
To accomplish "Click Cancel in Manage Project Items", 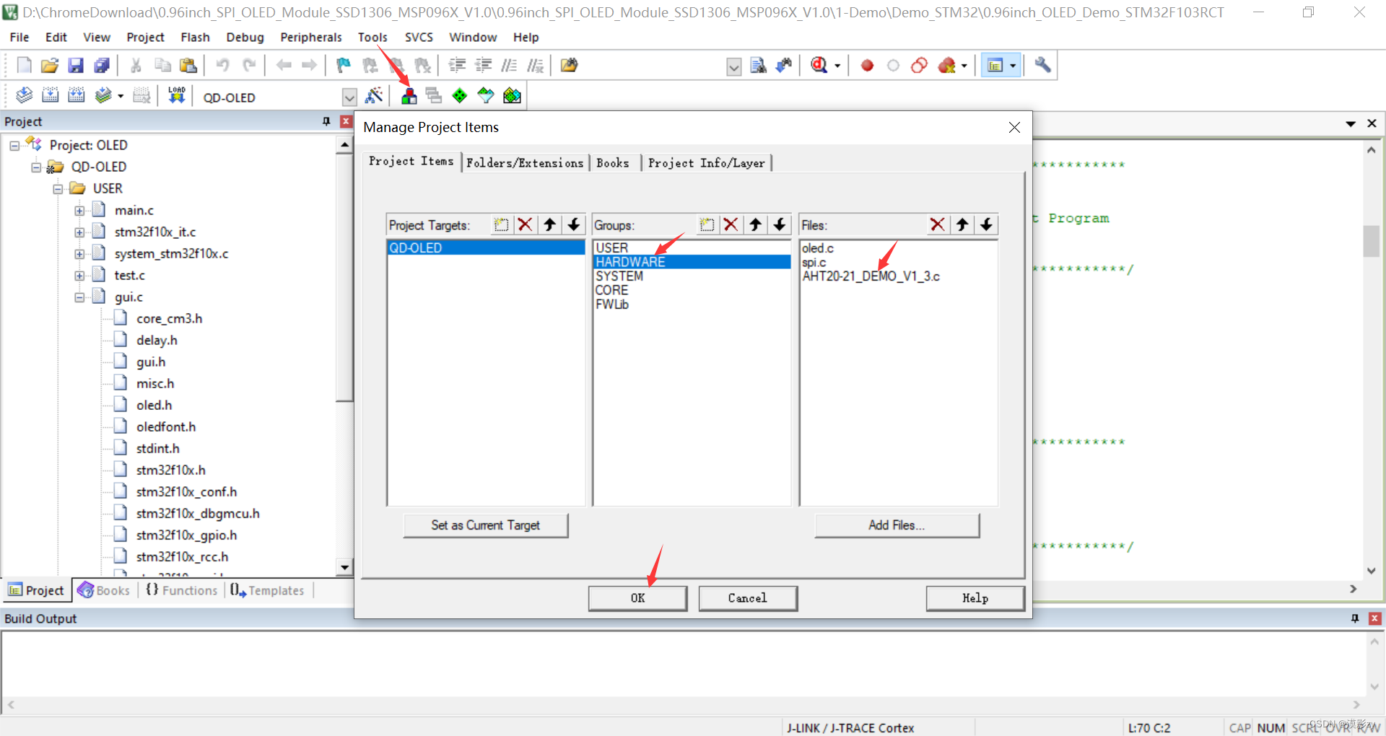I will [x=748, y=598].
